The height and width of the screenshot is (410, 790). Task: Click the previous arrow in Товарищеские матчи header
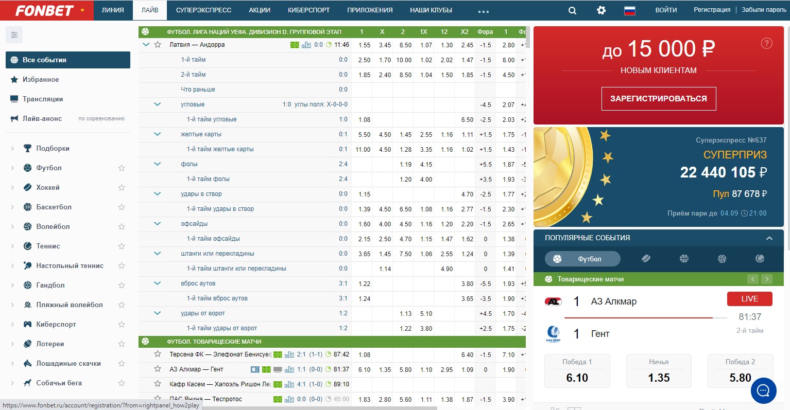tap(753, 279)
